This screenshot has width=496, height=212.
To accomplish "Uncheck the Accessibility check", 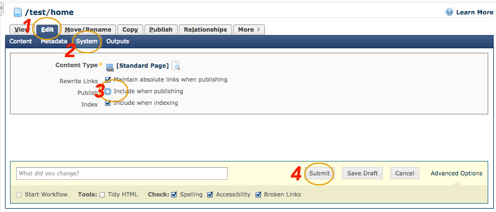I will click(210, 195).
